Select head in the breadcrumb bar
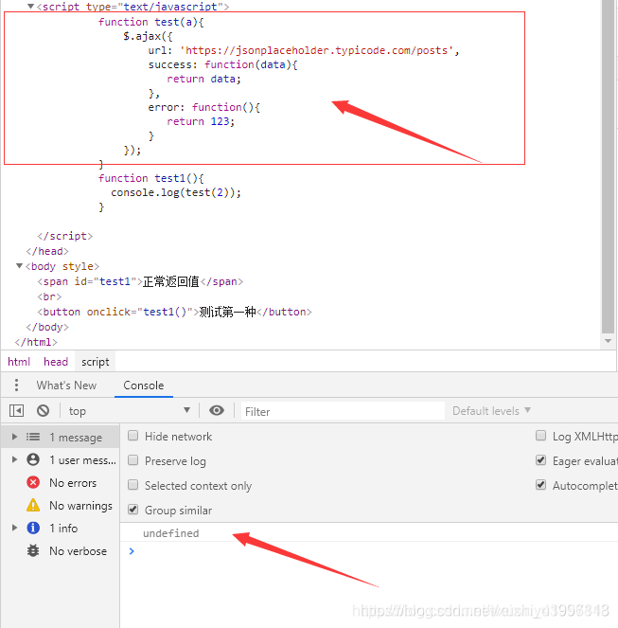Screen dimensions: 618x628 tap(56, 362)
